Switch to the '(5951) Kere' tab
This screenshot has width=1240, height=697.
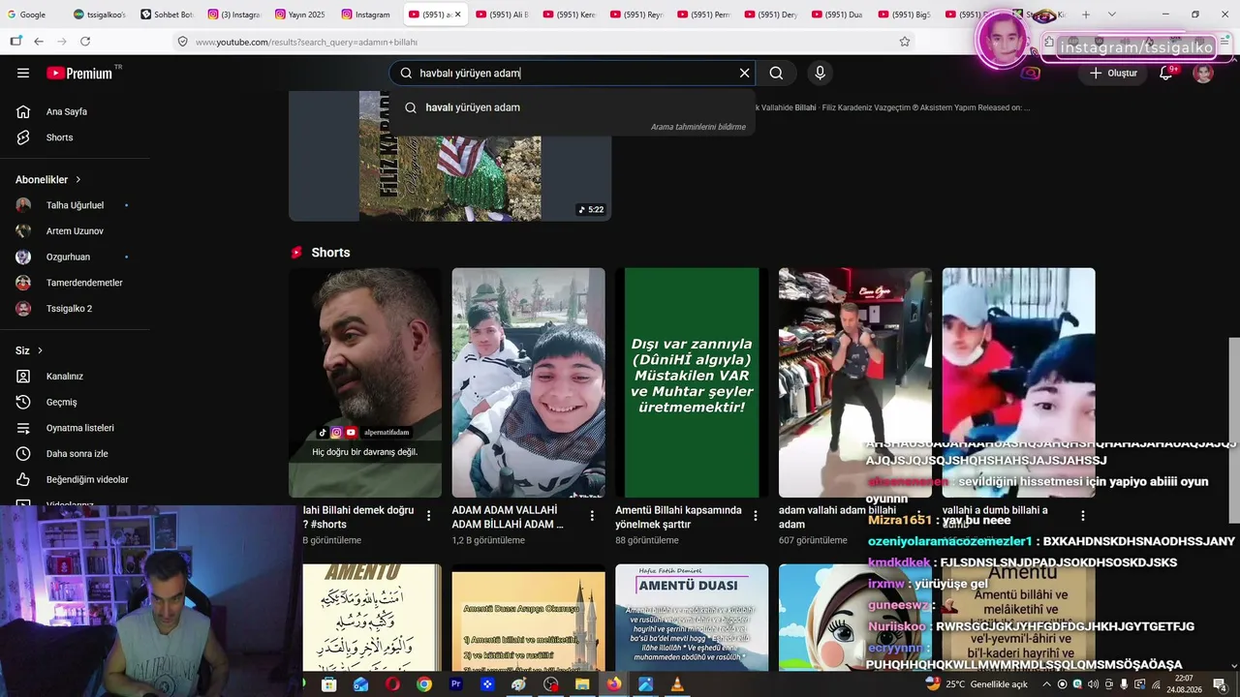(569, 15)
